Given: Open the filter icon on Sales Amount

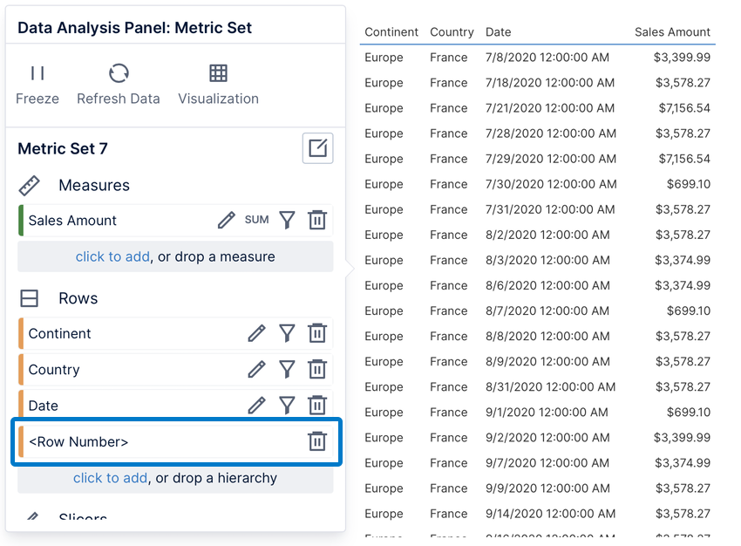Looking at the screenshot, I should point(287,220).
